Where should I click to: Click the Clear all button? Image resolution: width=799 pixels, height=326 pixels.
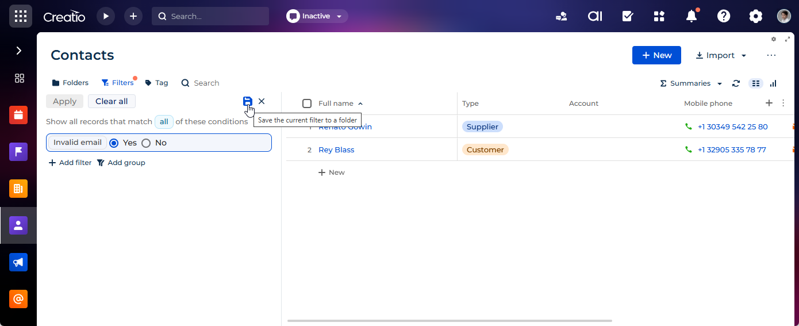pyautogui.click(x=112, y=101)
